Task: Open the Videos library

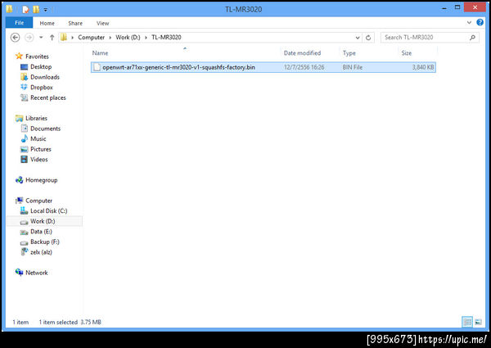Action: pyautogui.click(x=39, y=160)
